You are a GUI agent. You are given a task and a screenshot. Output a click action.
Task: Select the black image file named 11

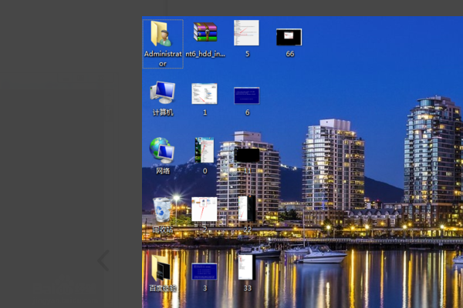click(247, 155)
